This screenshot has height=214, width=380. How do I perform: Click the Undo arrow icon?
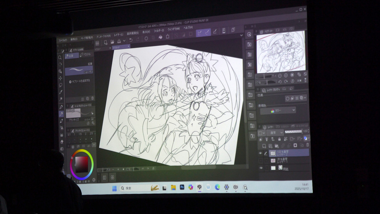pos(131,40)
